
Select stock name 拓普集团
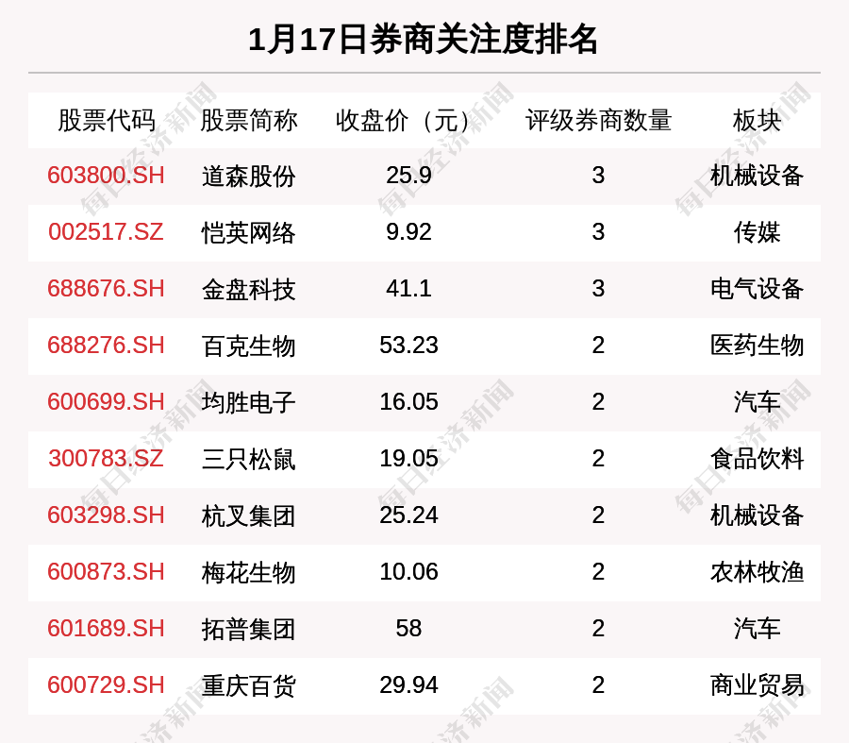pos(248,629)
